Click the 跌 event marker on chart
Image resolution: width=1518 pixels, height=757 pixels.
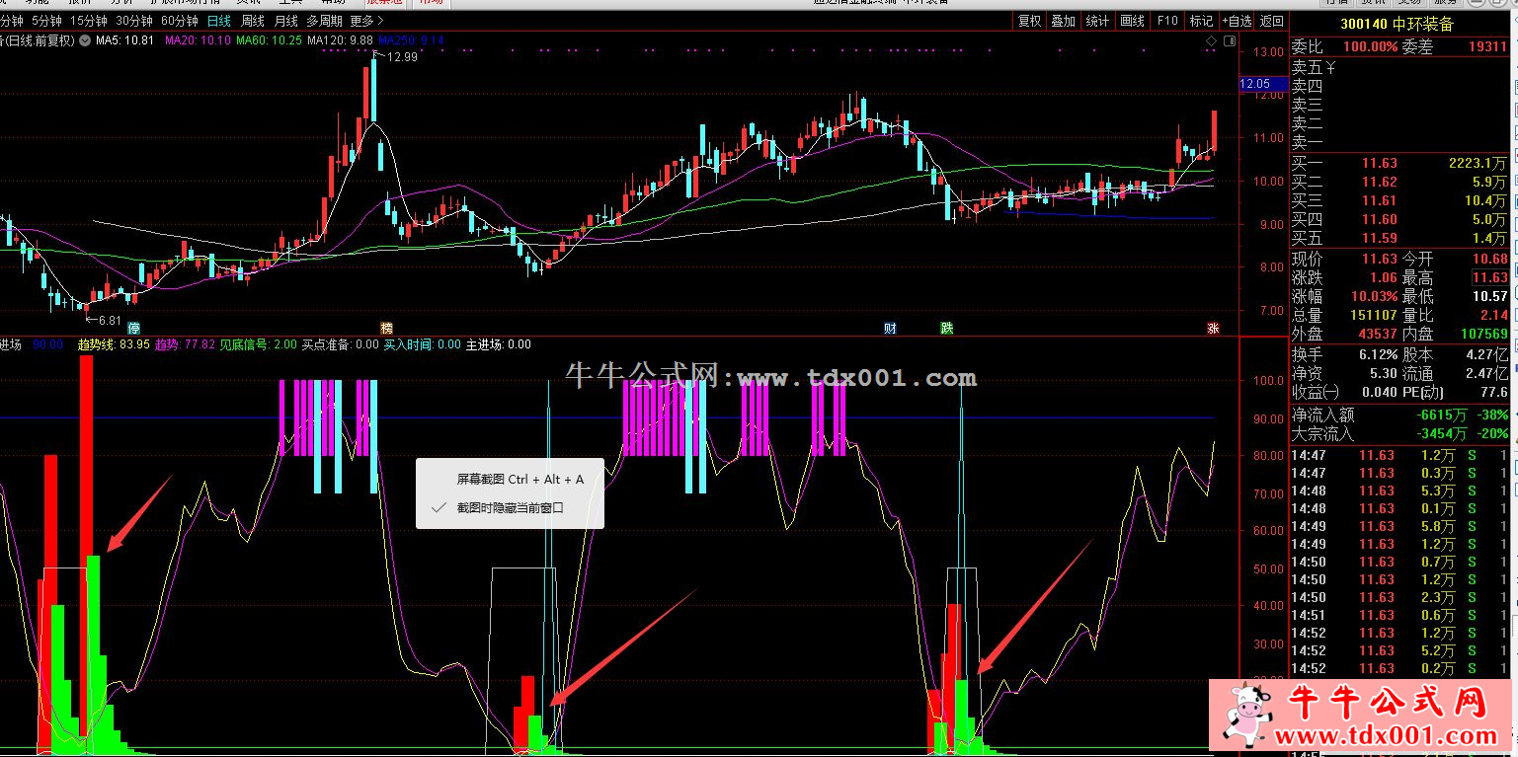(x=947, y=328)
